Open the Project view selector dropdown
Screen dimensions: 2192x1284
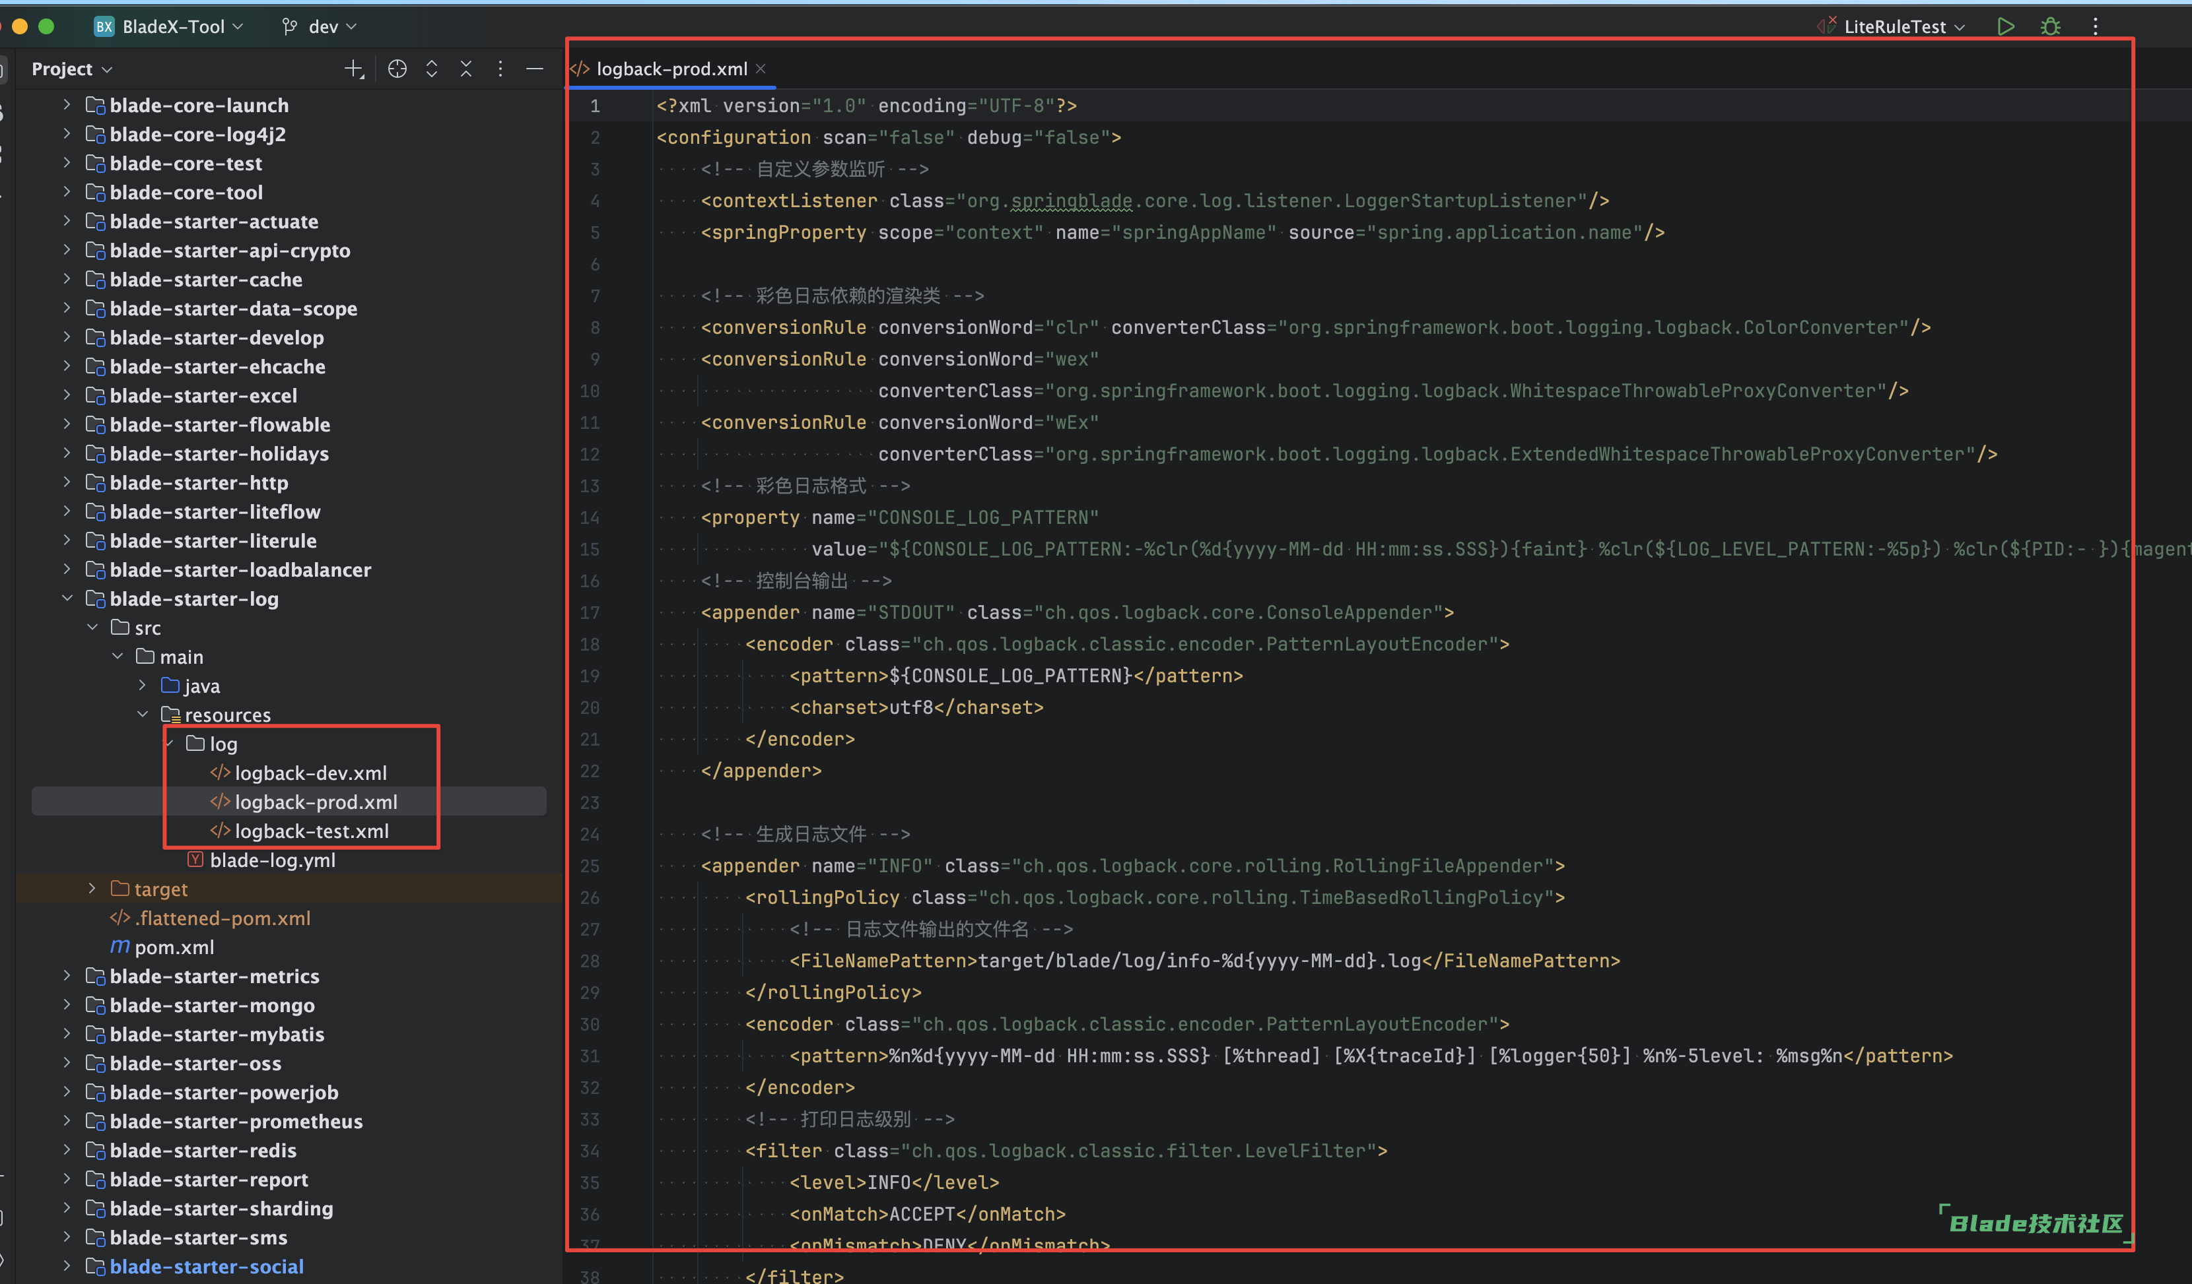point(72,69)
